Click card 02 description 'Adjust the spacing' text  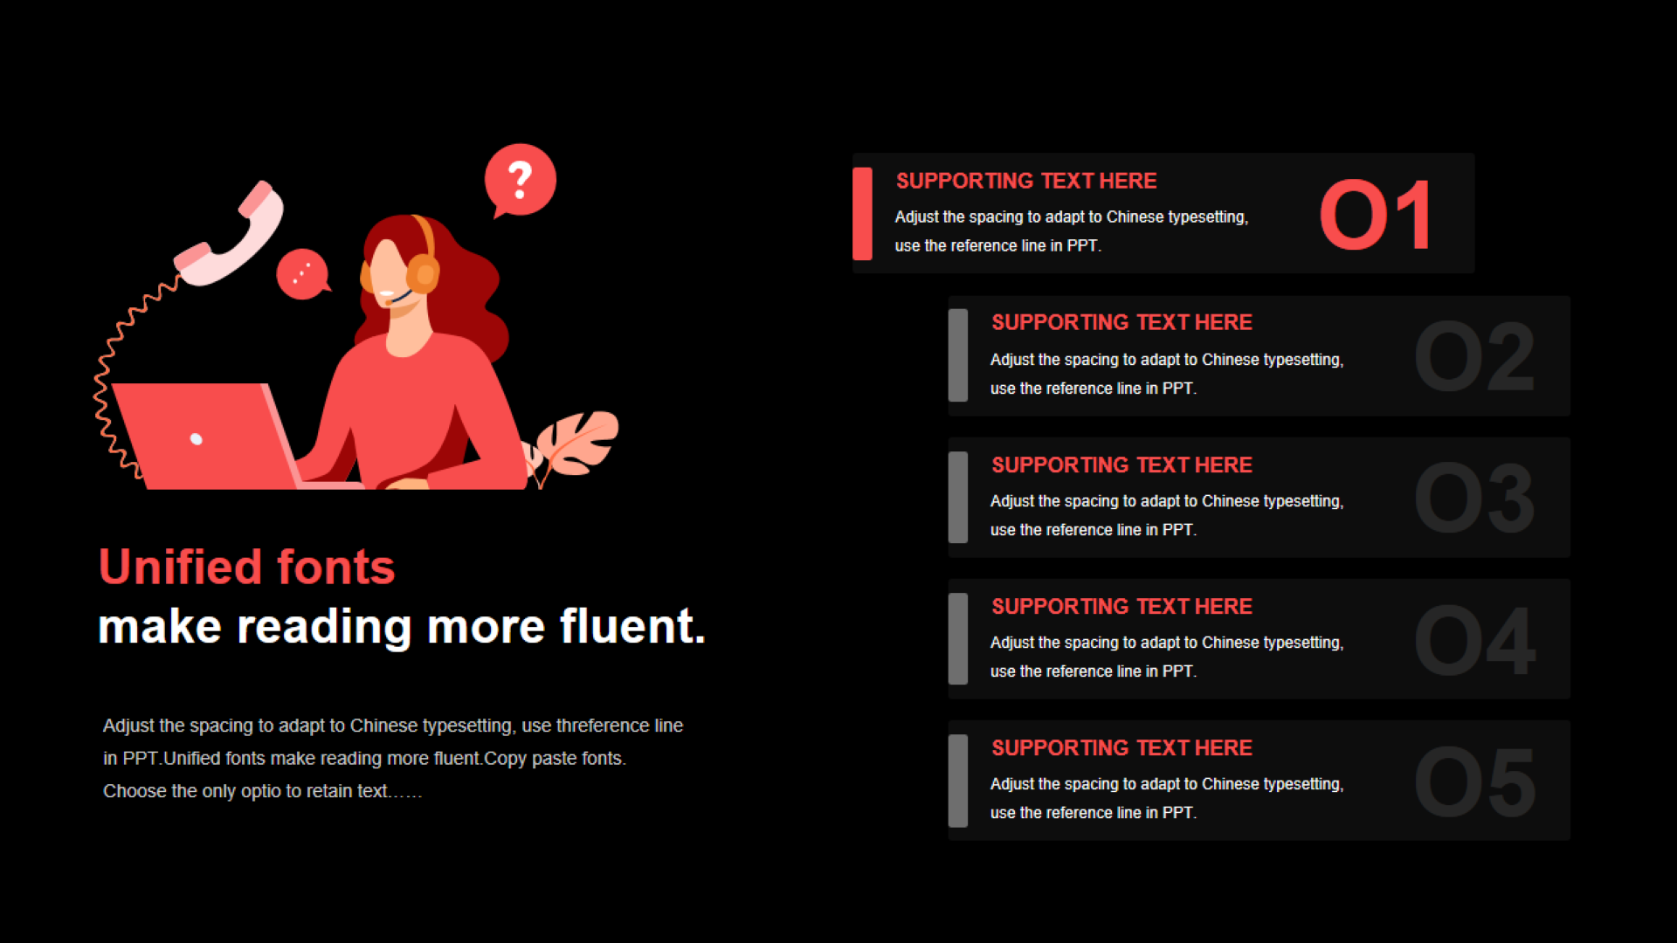(1167, 374)
